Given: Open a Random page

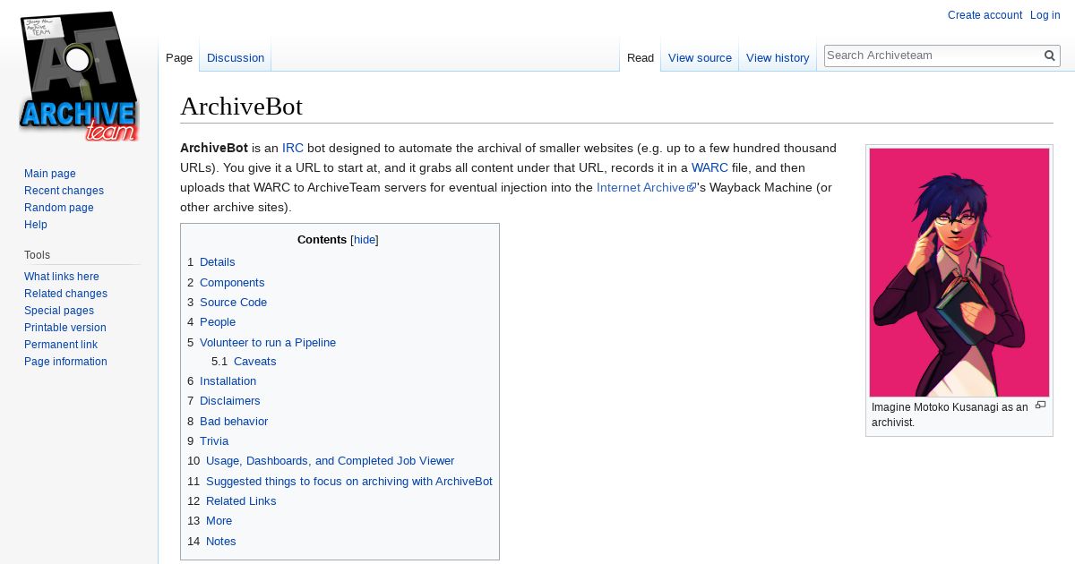Looking at the screenshot, I should tap(59, 208).
